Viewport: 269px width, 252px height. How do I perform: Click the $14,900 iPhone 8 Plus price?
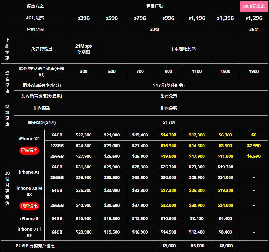pos(168,232)
